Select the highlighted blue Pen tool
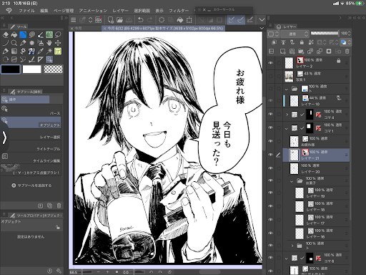 [23, 35]
